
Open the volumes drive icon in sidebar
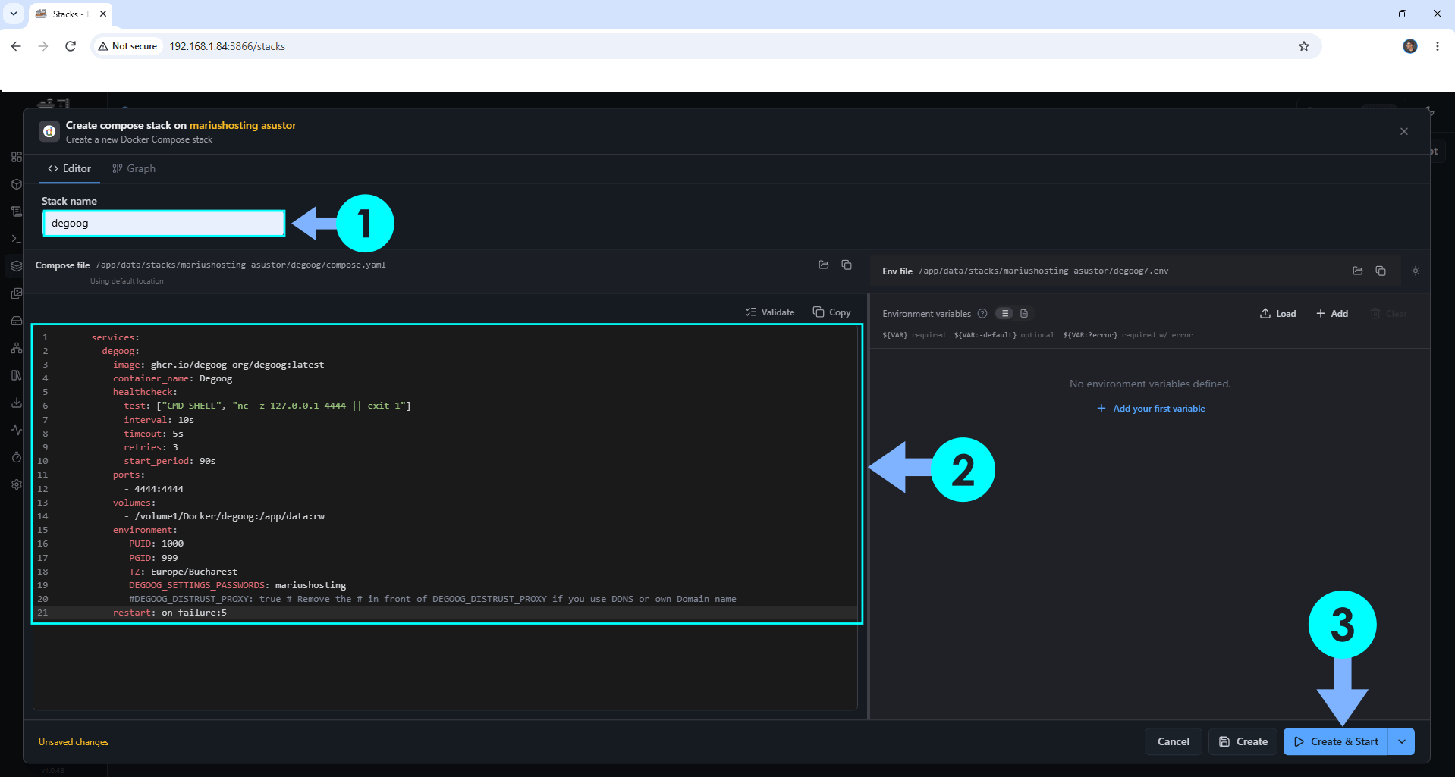[x=16, y=321]
